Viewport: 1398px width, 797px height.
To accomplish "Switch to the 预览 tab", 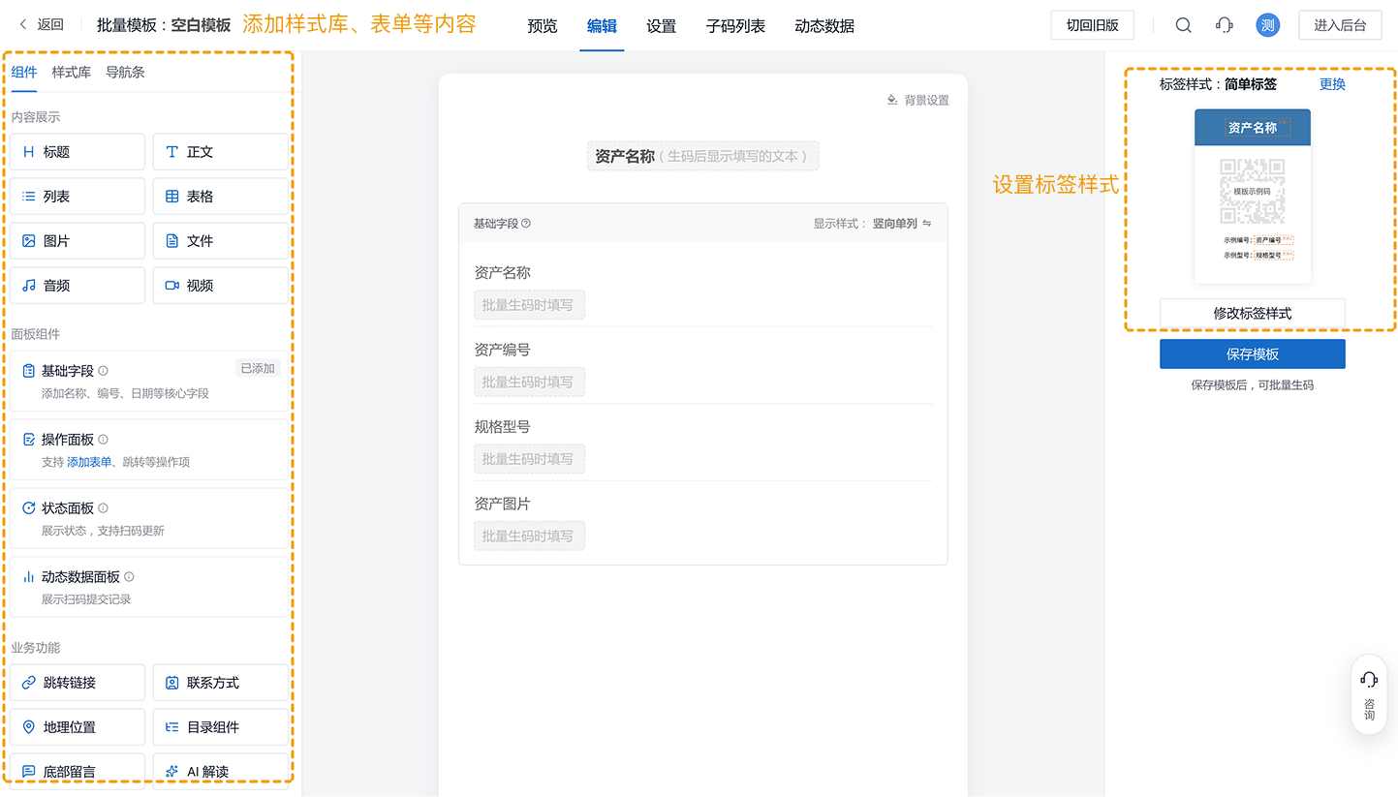I will [543, 26].
